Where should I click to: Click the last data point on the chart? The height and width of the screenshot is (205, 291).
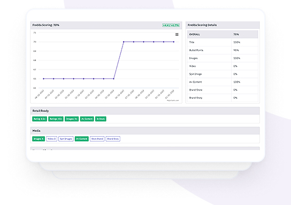click(x=174, y=42)
